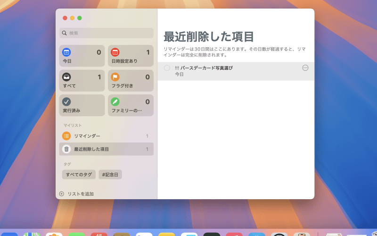Open the 日時設定あり smart list card
The image size is (377, 236).
[131, 56]
